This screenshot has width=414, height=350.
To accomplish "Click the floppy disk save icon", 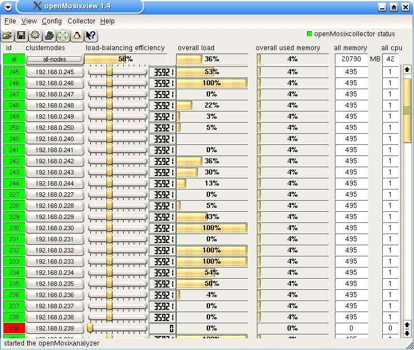I will [x=21, y=36].
